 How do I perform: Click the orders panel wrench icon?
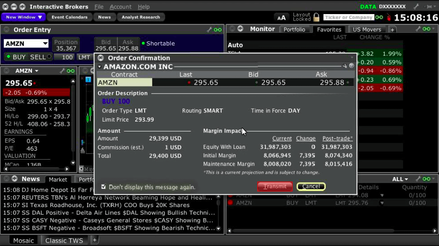pos(418,179)
